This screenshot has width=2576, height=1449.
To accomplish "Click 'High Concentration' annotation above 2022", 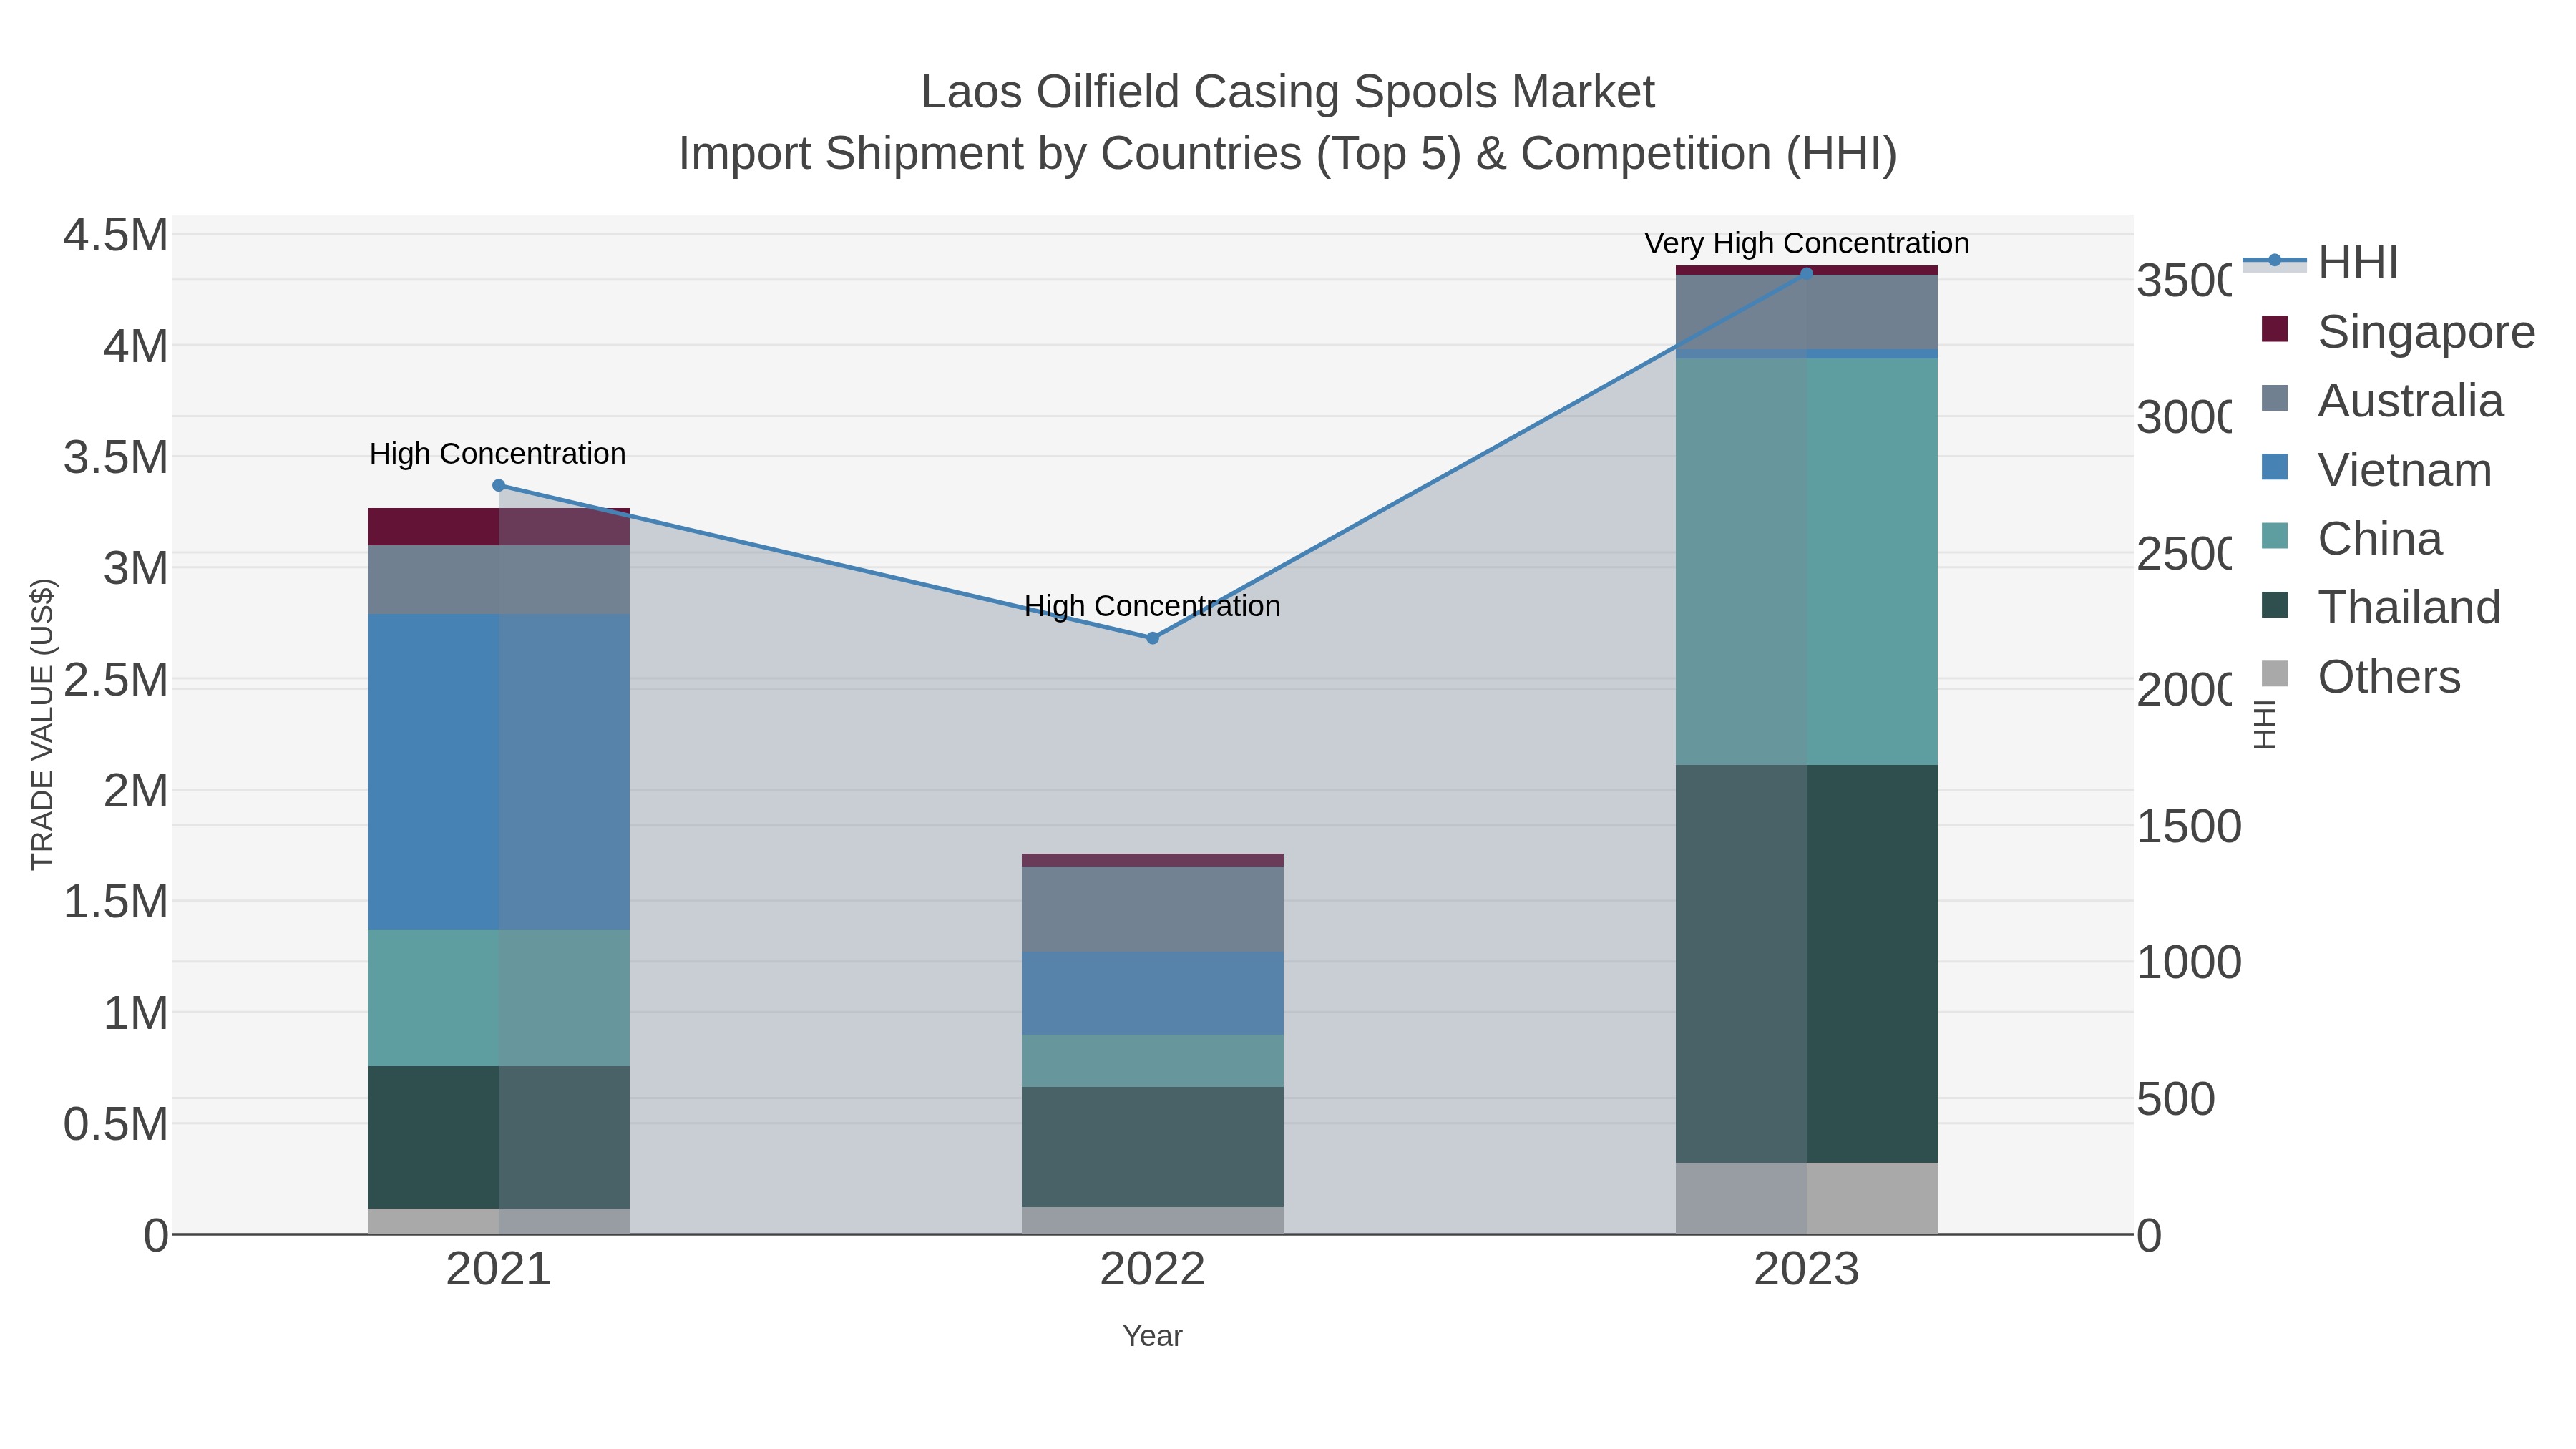I will click(1152, 606).
